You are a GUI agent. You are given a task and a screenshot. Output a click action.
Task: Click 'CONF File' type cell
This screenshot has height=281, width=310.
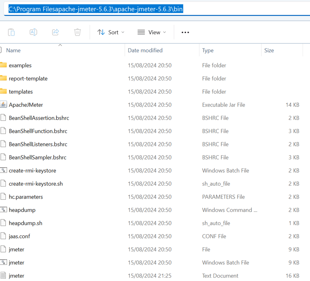pyautogui.click(x=214, y=236)
